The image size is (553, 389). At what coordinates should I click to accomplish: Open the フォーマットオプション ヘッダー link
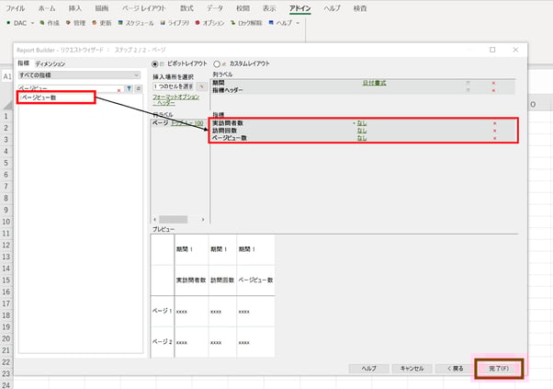tap(176, 99)
